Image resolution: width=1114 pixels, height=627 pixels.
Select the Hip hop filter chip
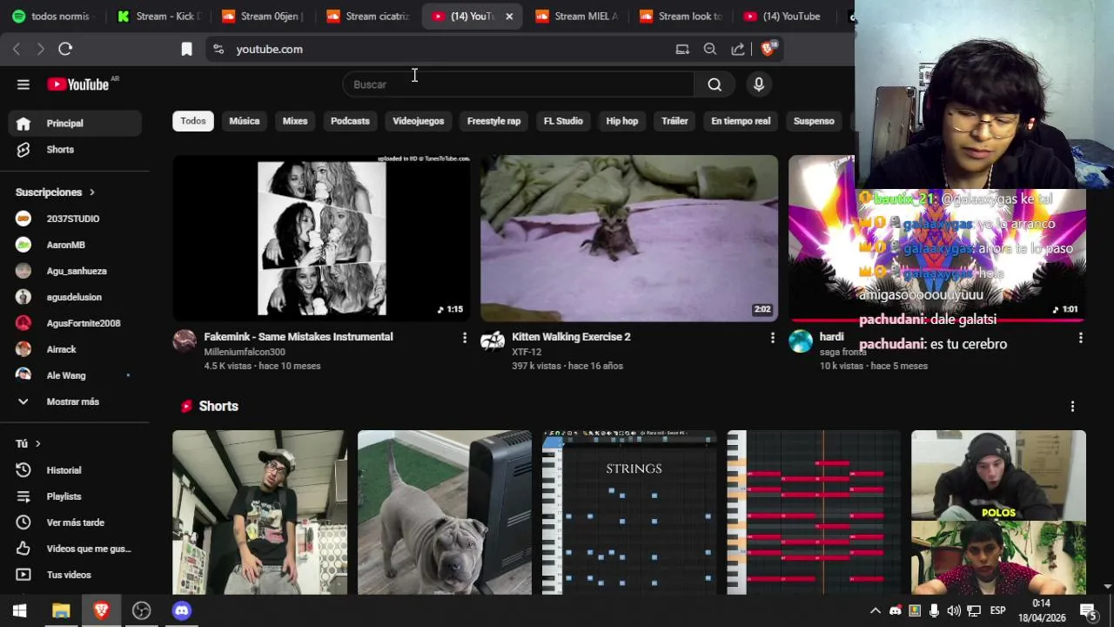click(622, 121)
